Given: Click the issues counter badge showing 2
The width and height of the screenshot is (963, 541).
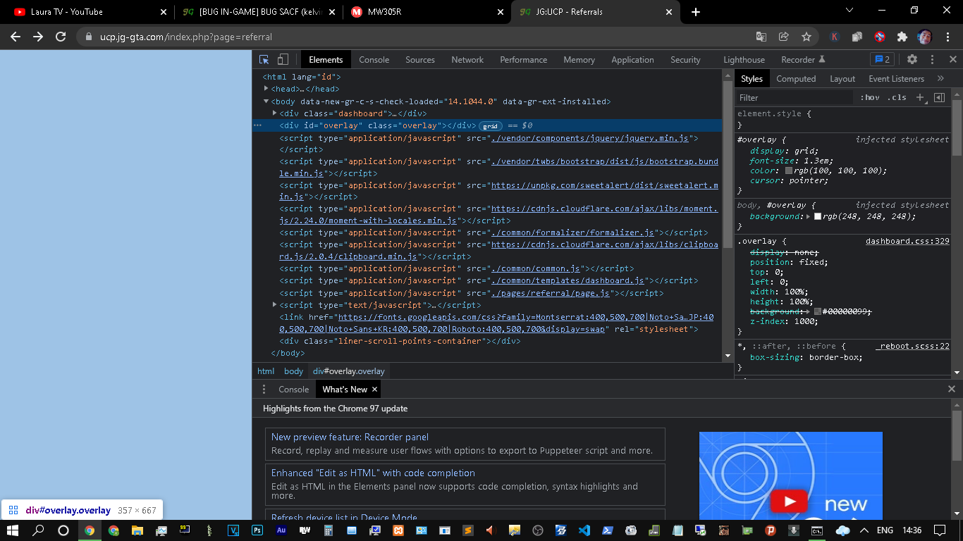Looking at the screenshot, I should pyautogui.click(x=881, y=60).
